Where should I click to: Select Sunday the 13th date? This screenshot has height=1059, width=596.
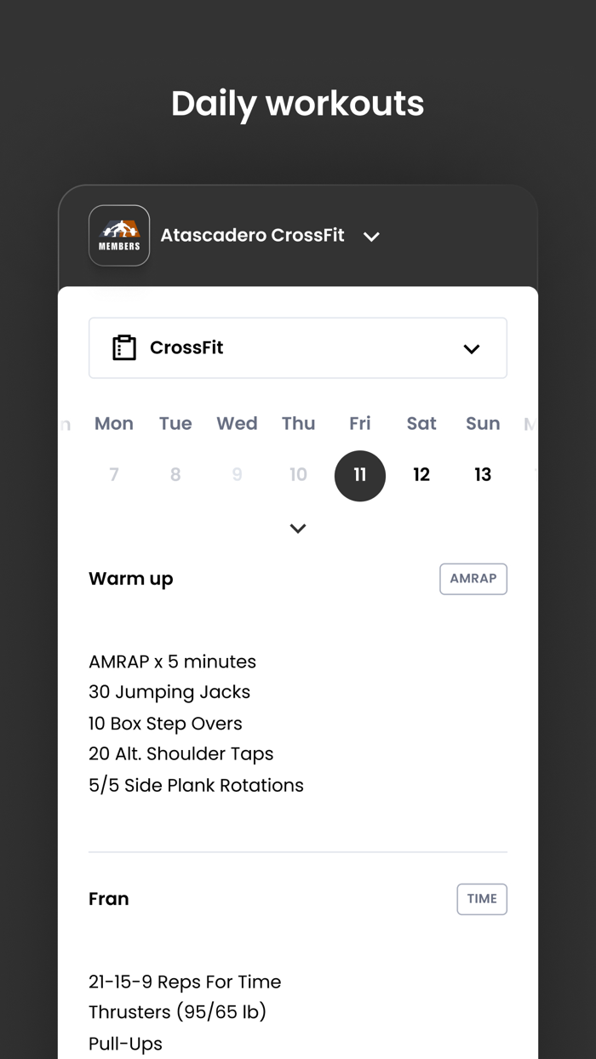tap(482, 475)
